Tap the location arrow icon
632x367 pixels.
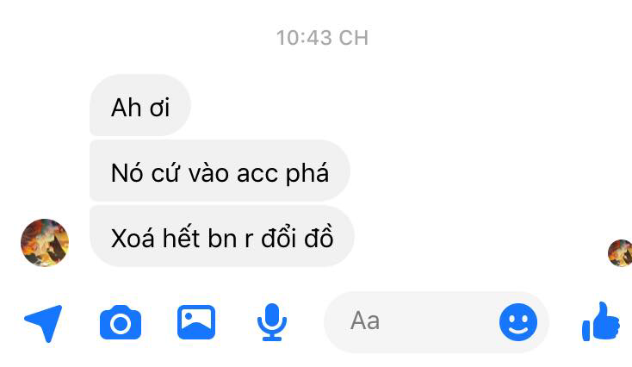[x=44, y=323]
